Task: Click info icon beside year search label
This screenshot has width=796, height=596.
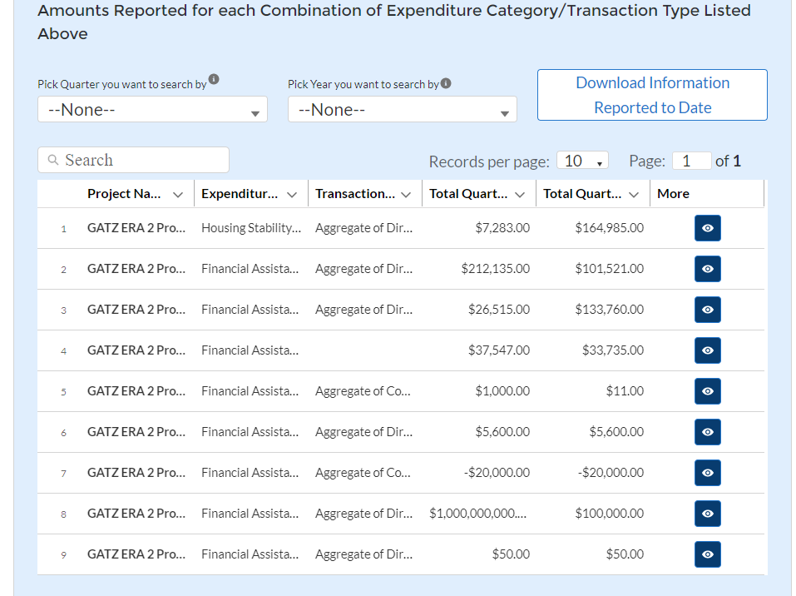Action: [x=446, y=83]
